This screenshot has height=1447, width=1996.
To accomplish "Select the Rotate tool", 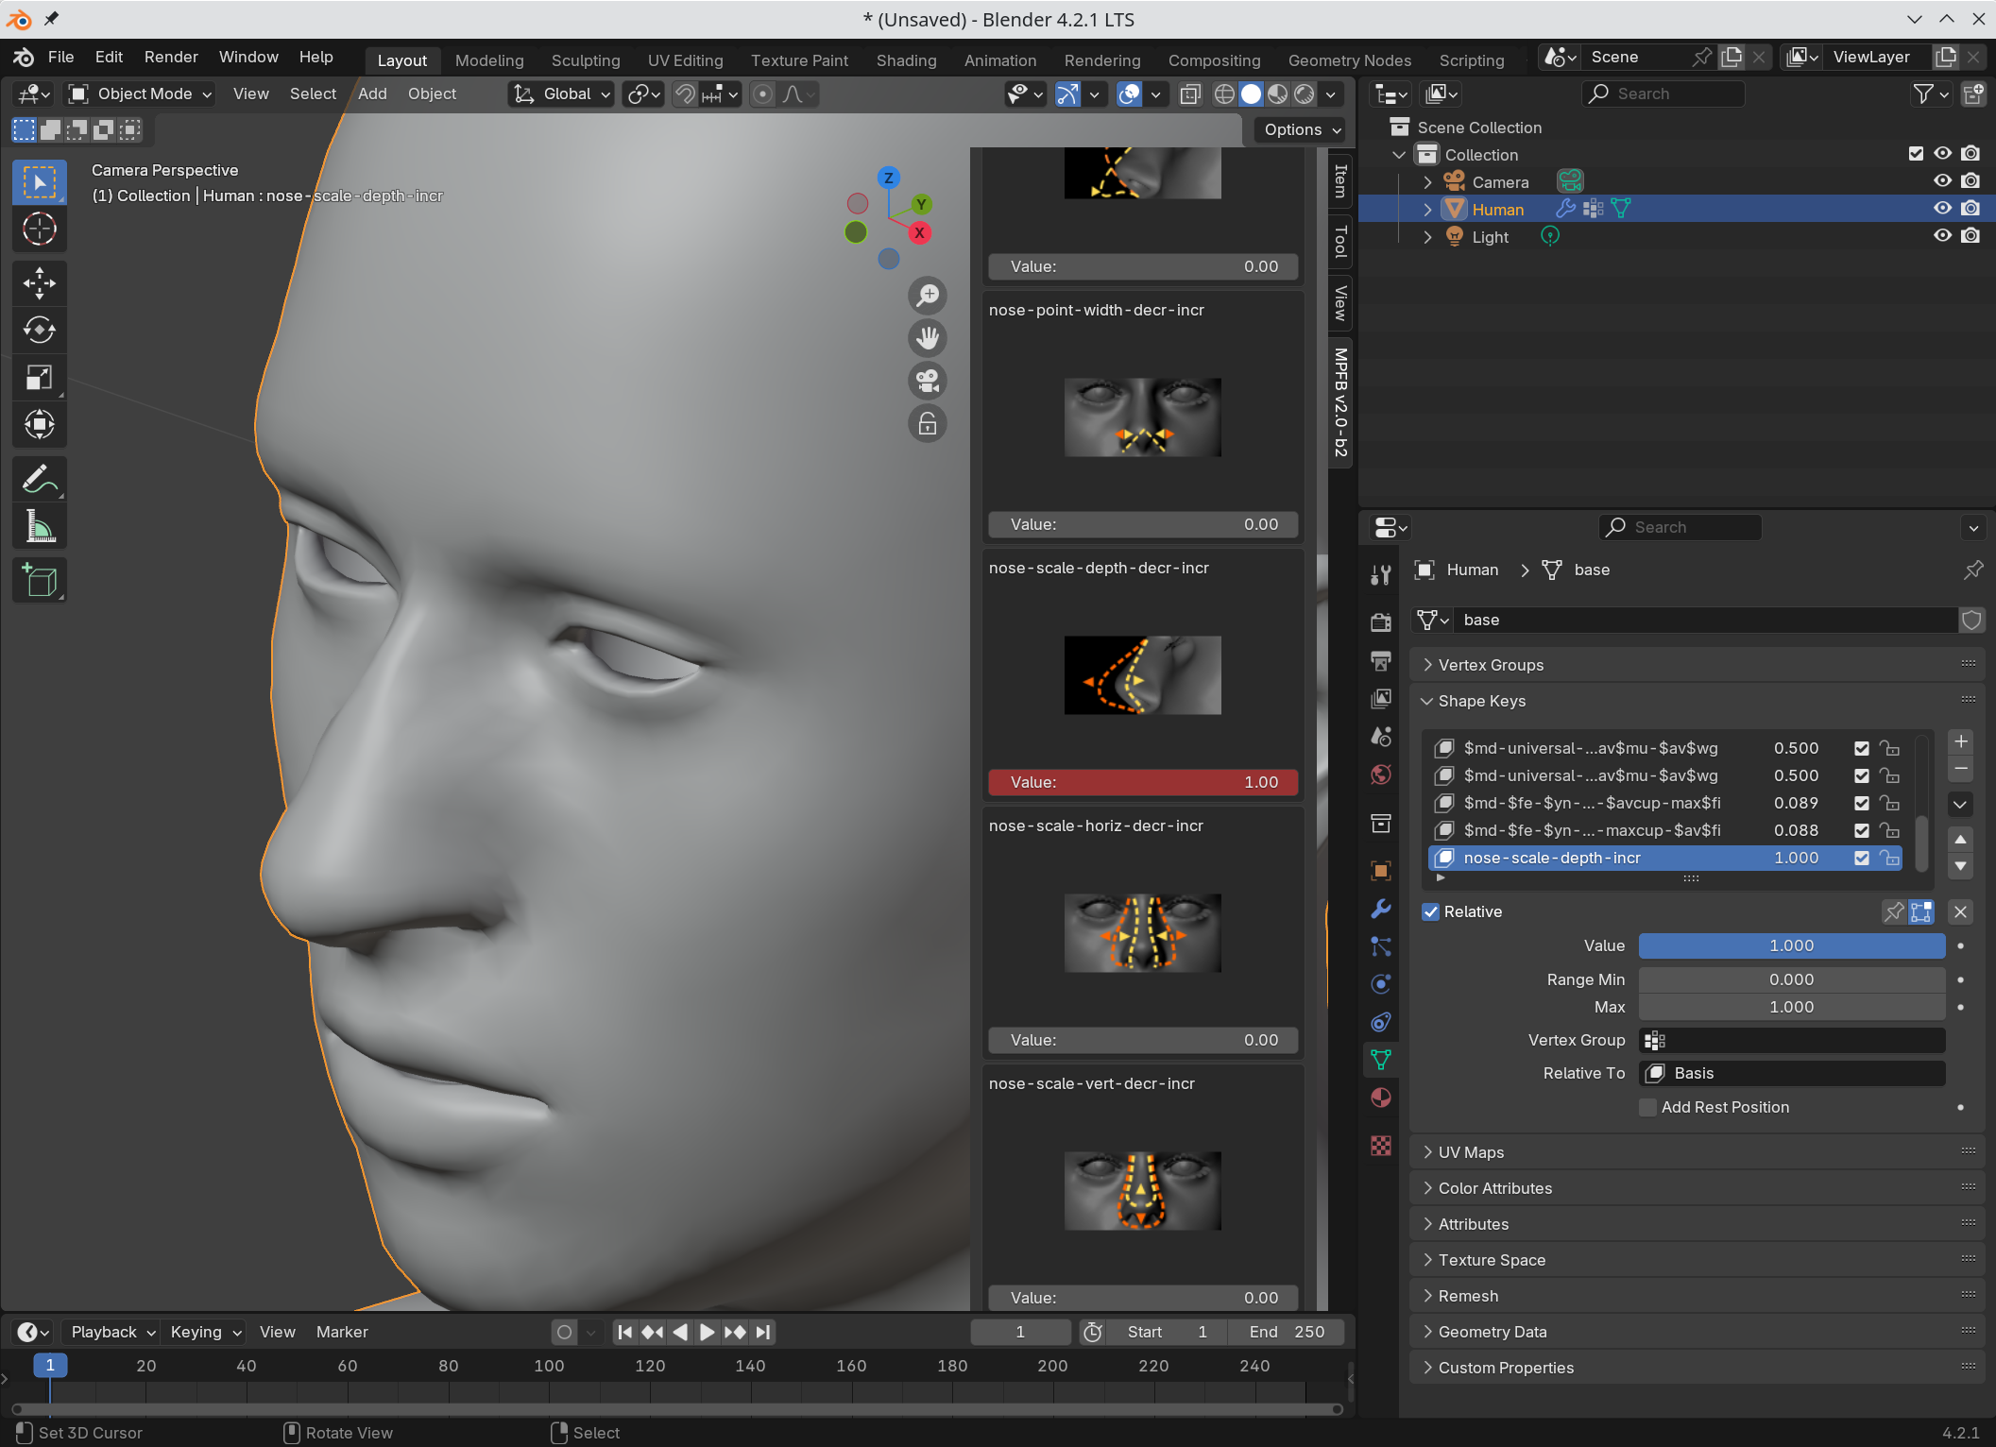I will tap(39, 330).
